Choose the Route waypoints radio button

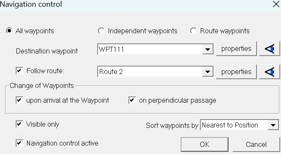point(194,31)
